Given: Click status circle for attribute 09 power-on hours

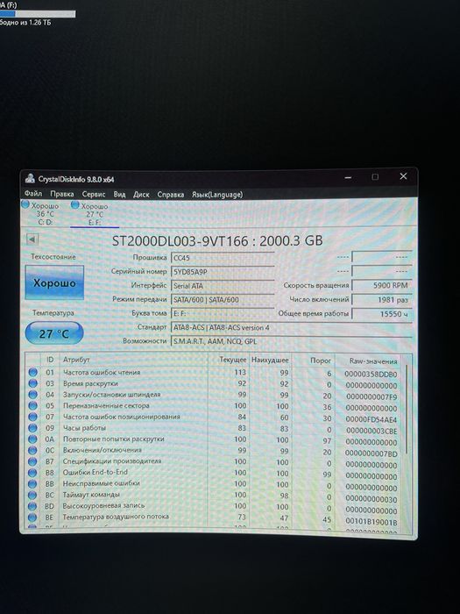Looking at the screenshot, I should [33, 428].
